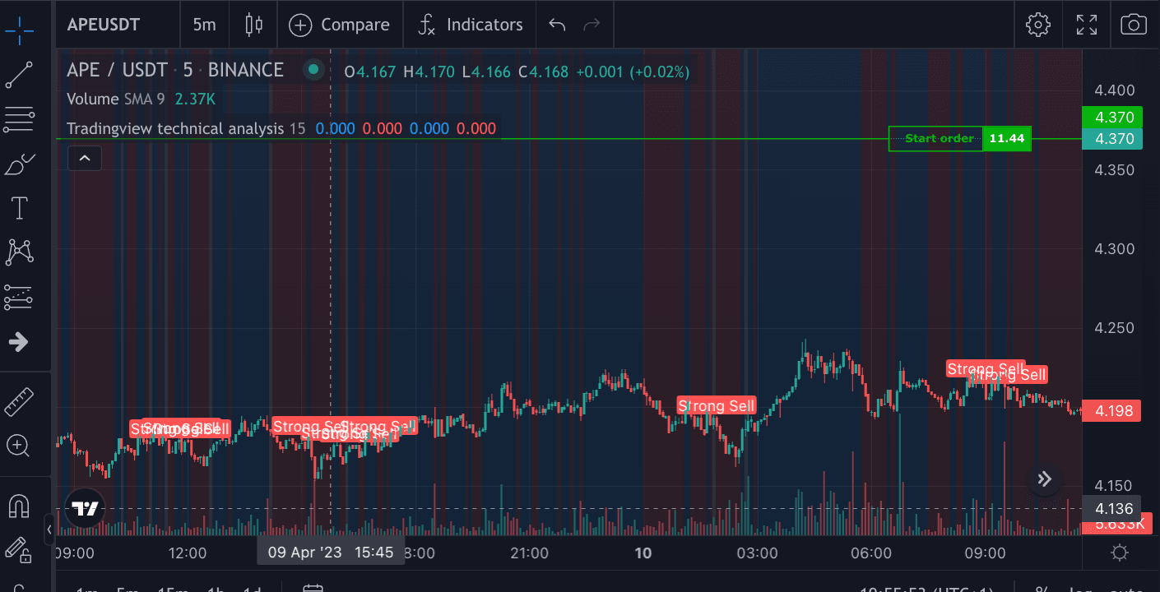Select the Trend Line drawing tool
The image size is (1160, 592).
pos(18,75)
